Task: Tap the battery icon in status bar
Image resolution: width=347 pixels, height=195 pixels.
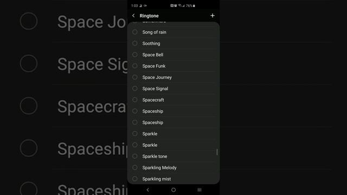Action: point(194,6)
